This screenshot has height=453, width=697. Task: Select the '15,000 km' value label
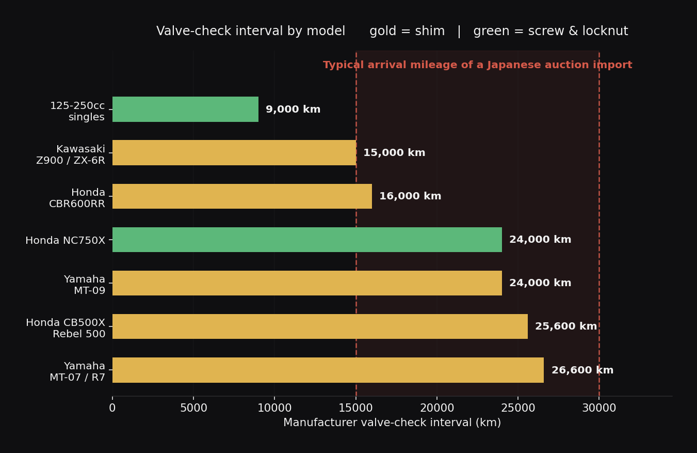click(x=394, y=153)
